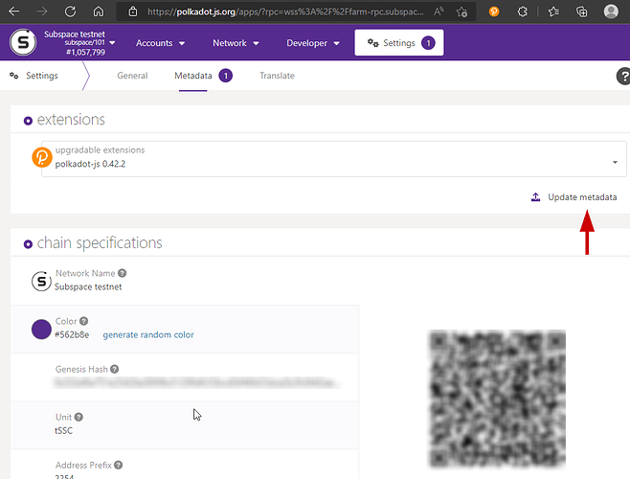Click the purple color swatch circle
Image resolution: width=630 pixels, height=479 pixels.
click(x=41, y=330)
